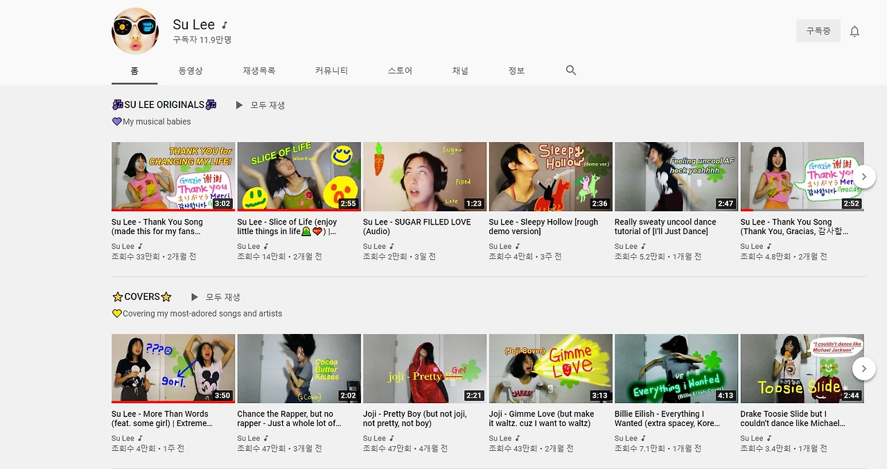The width and height of the screenshot is (887, 469).
Task: Click next arrow on SU LEE ORIGINALS row
Action: pos(863,177)
